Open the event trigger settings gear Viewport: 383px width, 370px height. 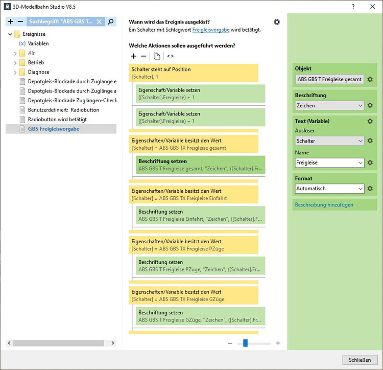click(277, 22)
